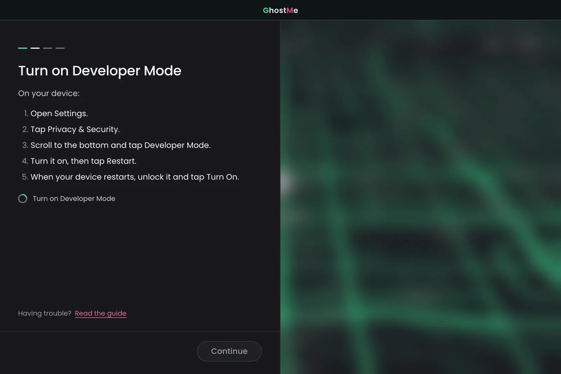Image resolution: width=561 pixels, height=374 pixels.
Task: Click step 'Turn it on, then tap Restart.'
Action: pos(83,161)
